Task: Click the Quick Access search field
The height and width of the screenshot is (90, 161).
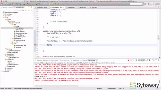Action: pyautogui.click(x=136, y=4)
